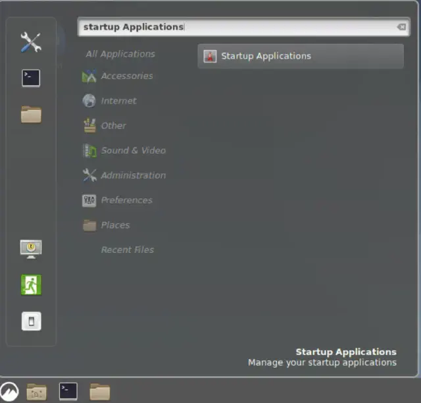Image resolution: width=421 pixels, height=403 pixels.
Task: Click the lock screen monitor icon
Action: tap(31, 248)
